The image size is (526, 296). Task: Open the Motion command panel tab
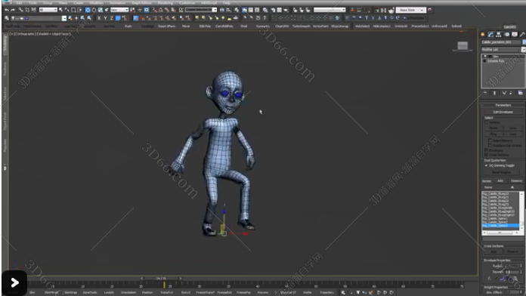(507, 35)
